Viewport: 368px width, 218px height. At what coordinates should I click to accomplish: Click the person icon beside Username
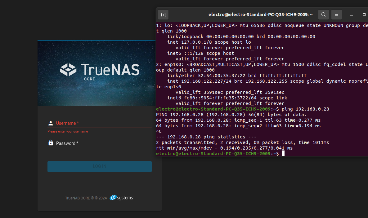coord(51,123)
